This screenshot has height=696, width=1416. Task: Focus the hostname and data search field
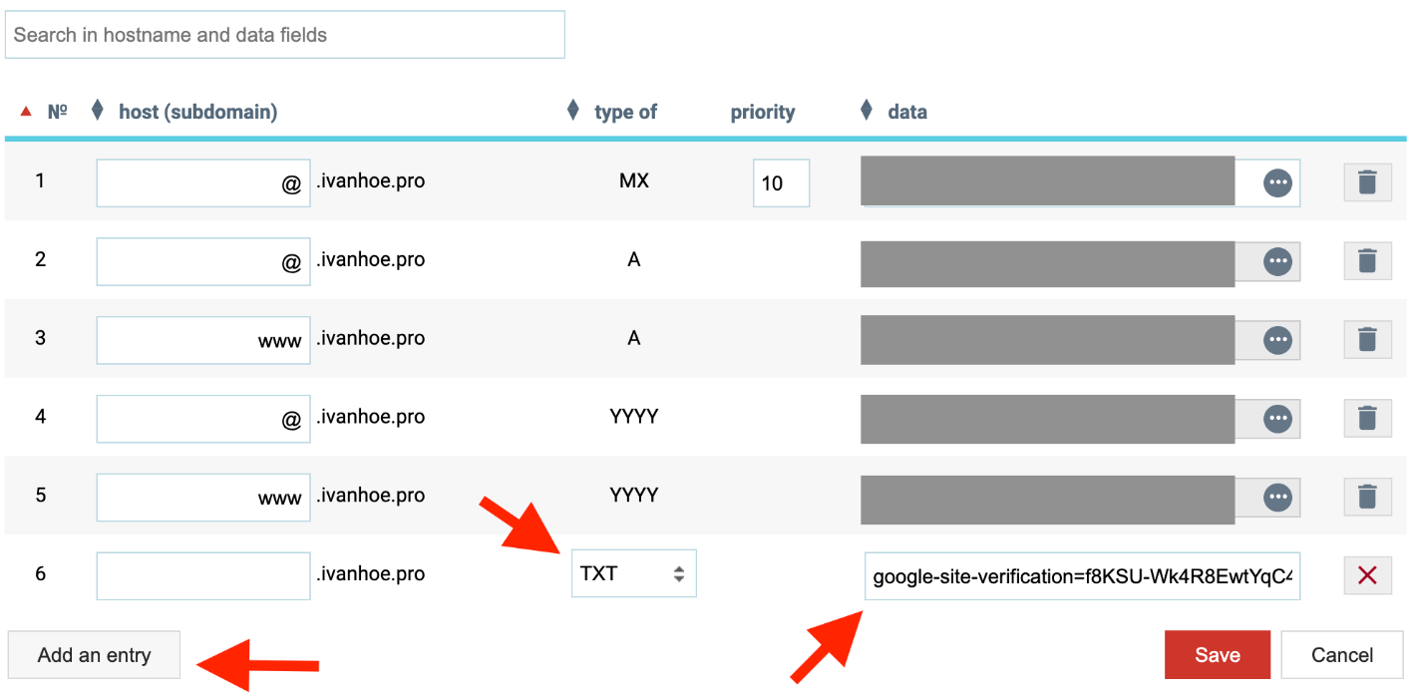coord(284,35)
